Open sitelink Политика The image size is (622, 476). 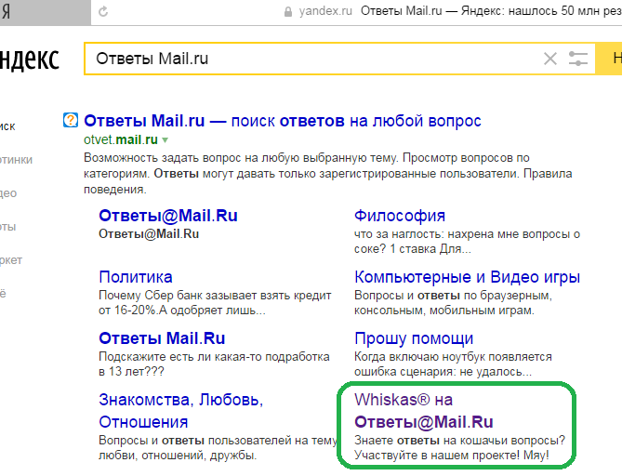136,277
